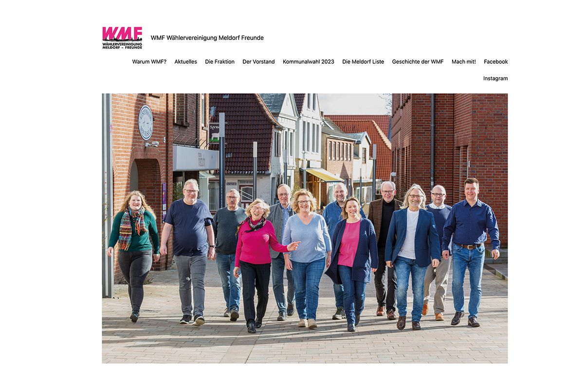Screen dimensions: 584x389
Task: Click the Mach mit! link
Action: click(464, 62)
